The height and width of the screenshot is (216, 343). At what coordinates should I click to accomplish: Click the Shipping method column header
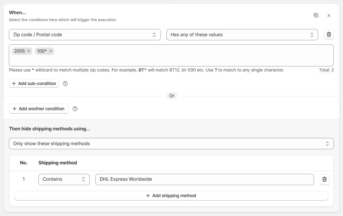pos(58,163)
